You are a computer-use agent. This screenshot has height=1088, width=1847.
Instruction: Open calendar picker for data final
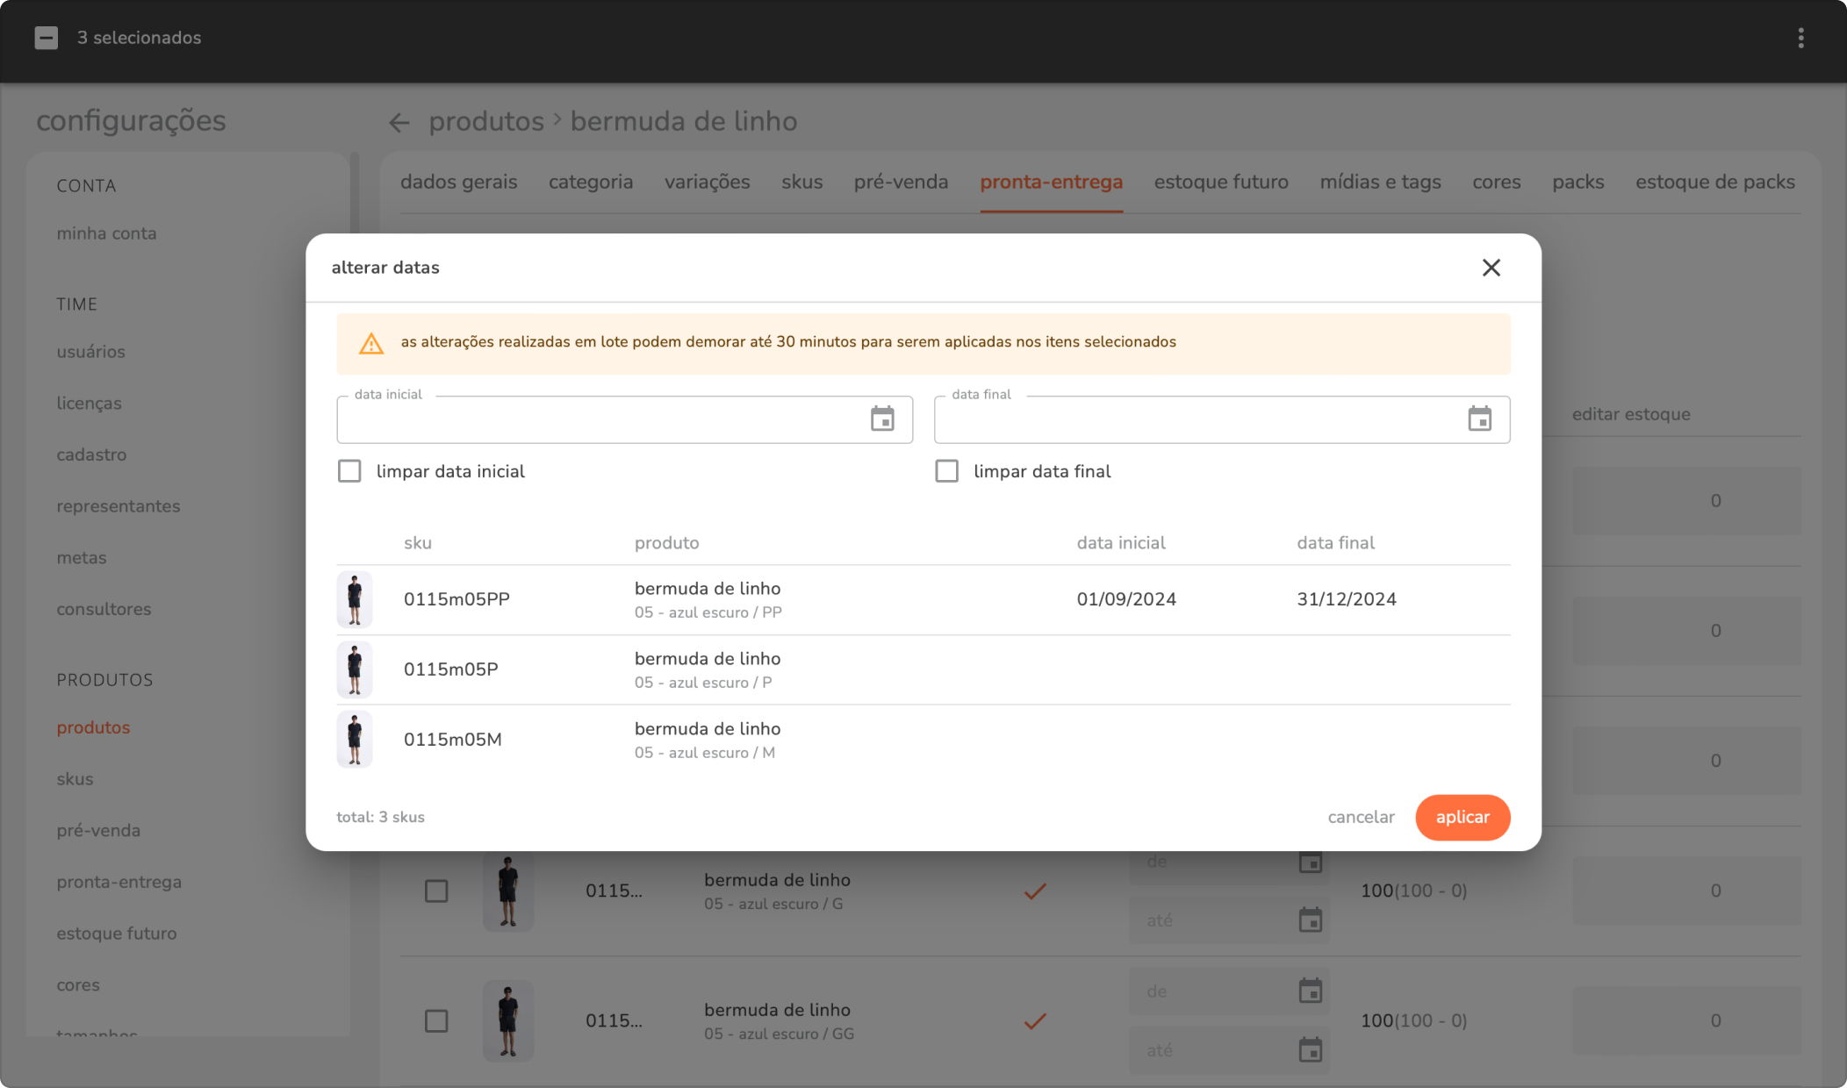[x=1479, y=419]
